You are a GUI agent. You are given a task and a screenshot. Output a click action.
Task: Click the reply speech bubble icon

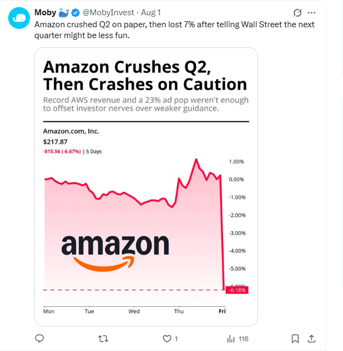point(39,338)
